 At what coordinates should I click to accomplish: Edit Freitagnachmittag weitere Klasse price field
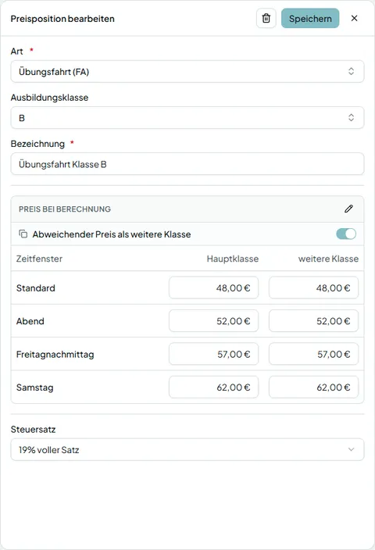[313, 354]
